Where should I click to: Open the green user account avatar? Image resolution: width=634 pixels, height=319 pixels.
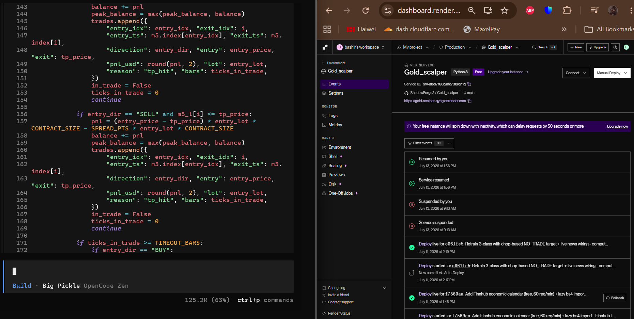click(x=626, y=47)
